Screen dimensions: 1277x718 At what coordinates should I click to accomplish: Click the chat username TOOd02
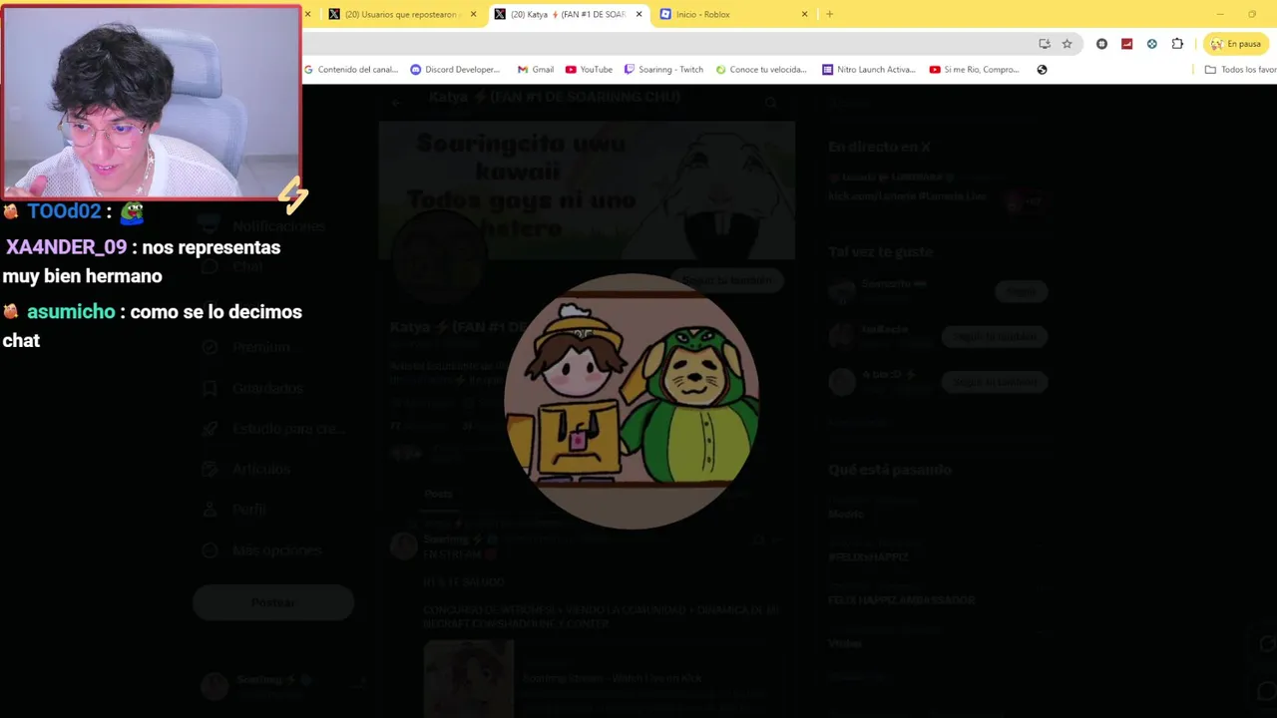coord(64,211)
